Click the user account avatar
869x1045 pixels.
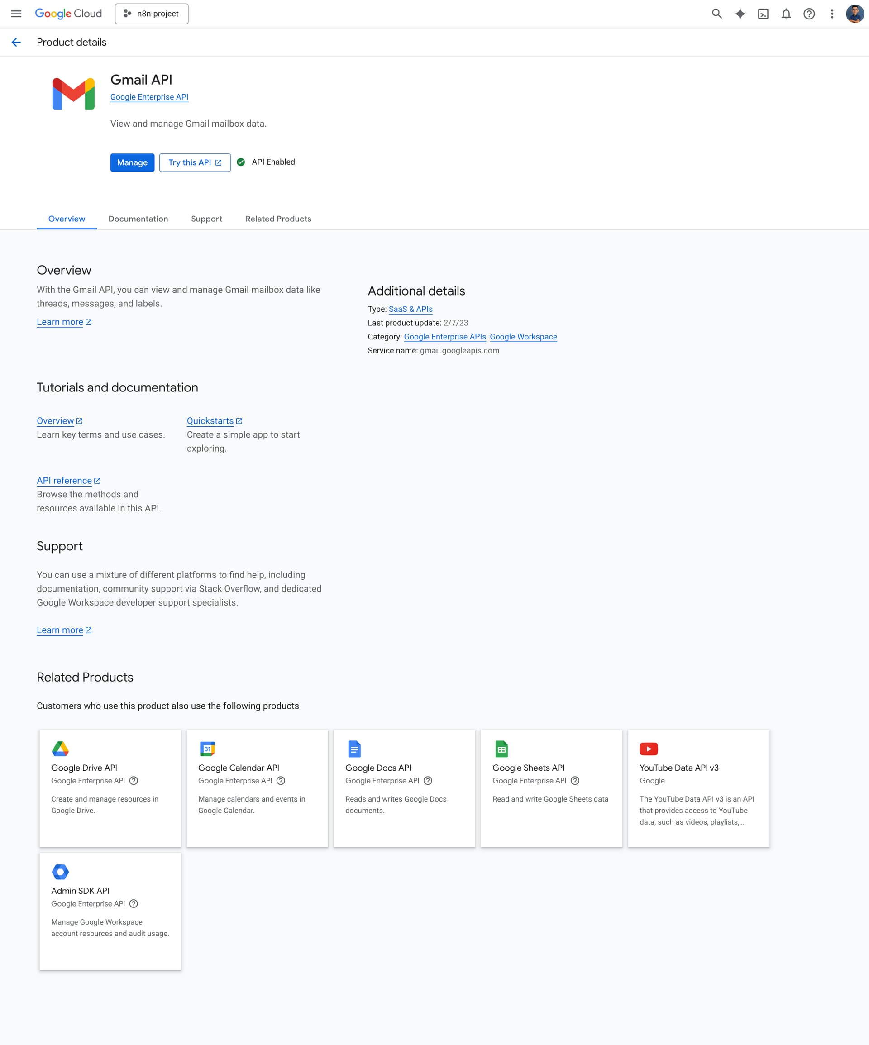point(855,14)
